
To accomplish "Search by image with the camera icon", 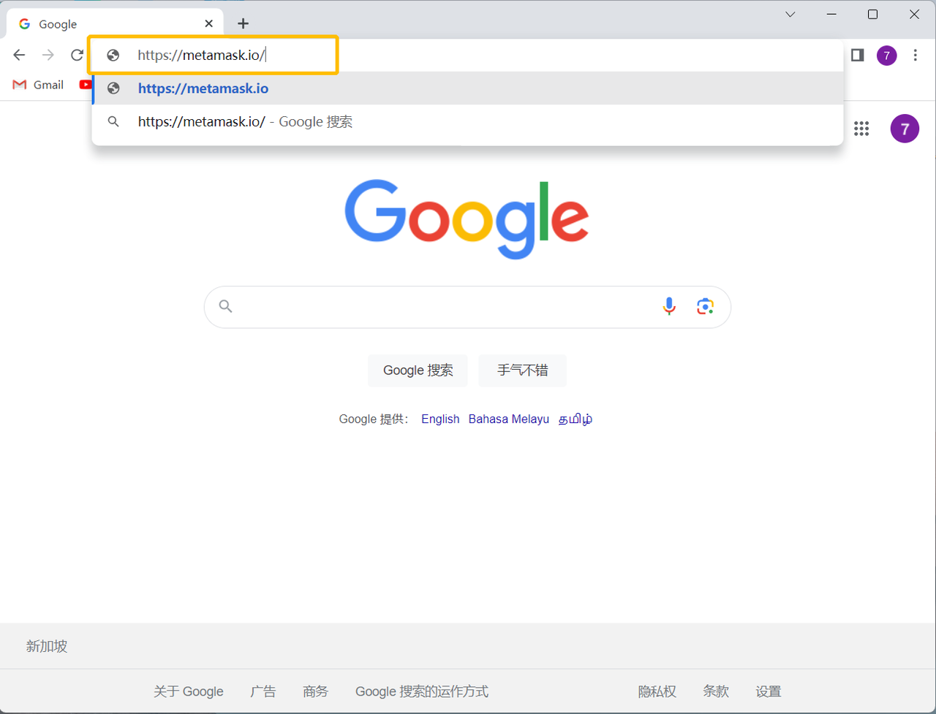I will (705, 306).
